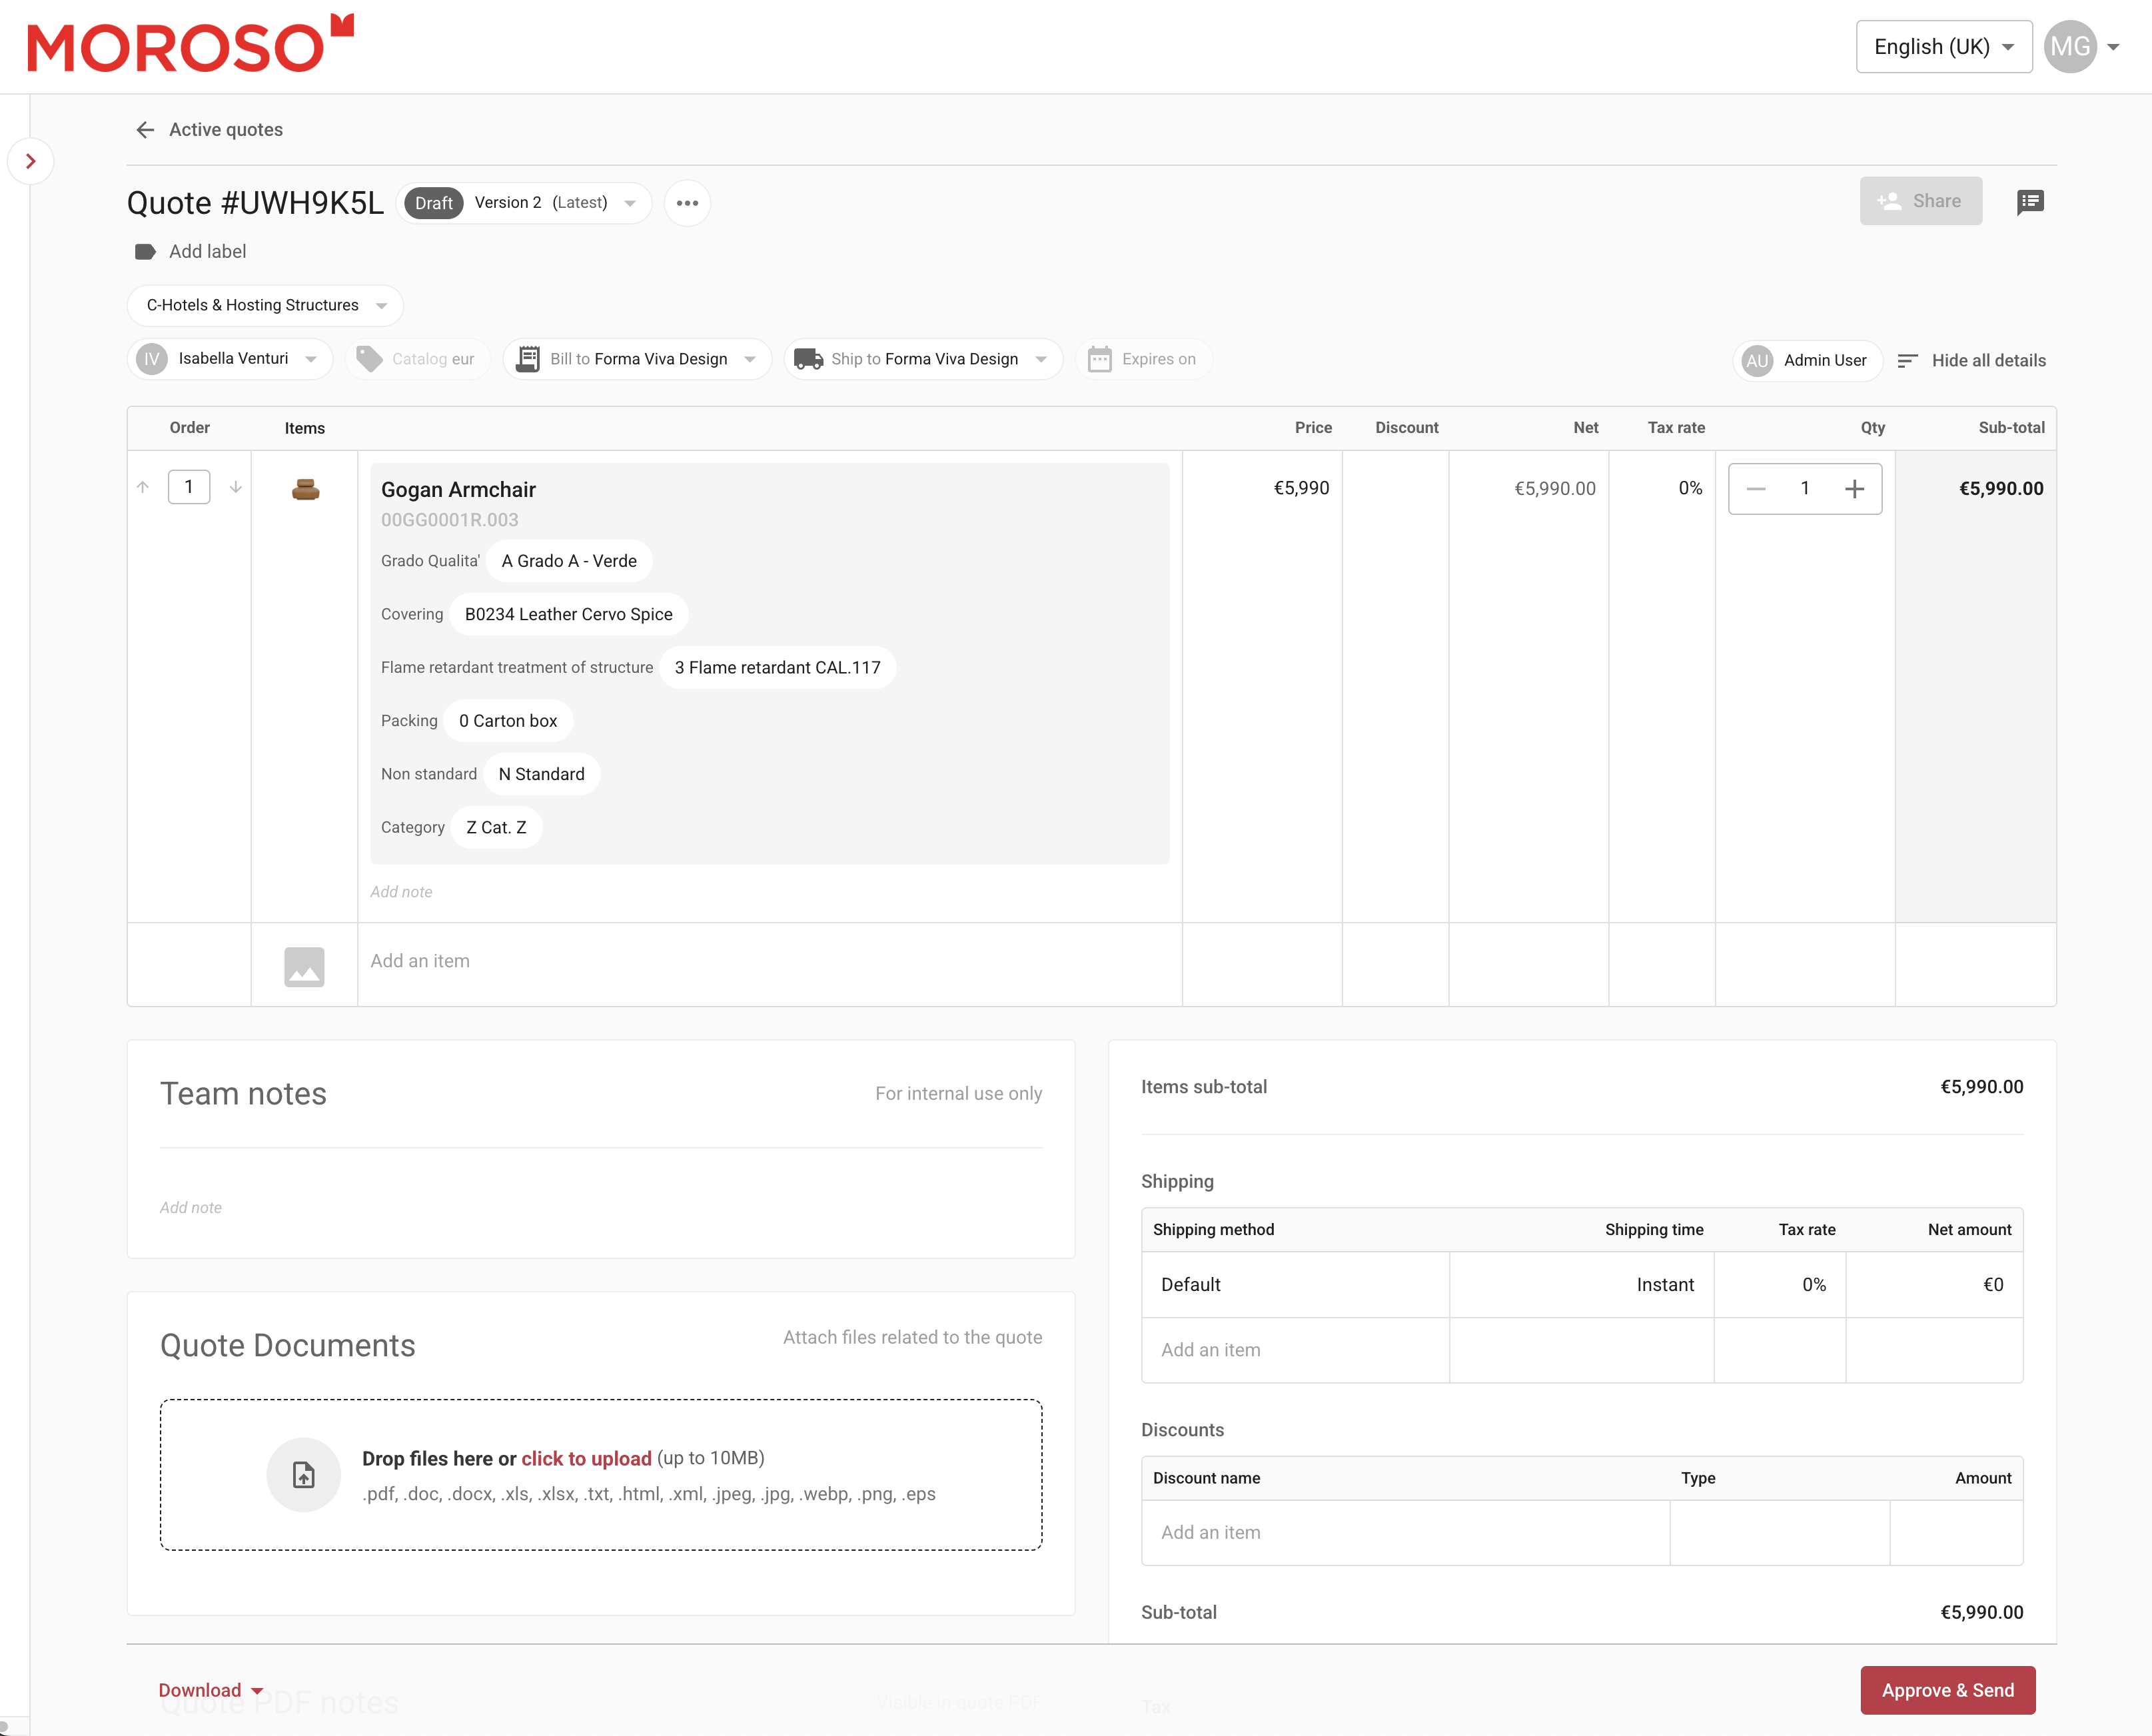Click the back arrow to Active quotes
The height and width of the screenshot is (1736, 2152).
coord(145,130)
